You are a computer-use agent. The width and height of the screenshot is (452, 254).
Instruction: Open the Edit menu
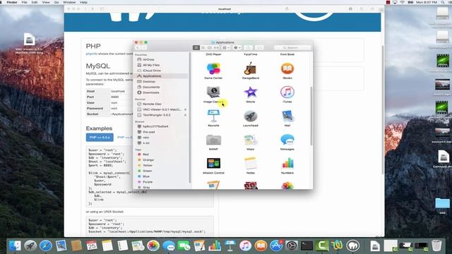tap(35, 2)
